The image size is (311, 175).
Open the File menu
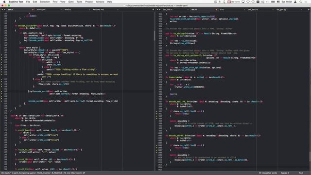pos(28,2)
